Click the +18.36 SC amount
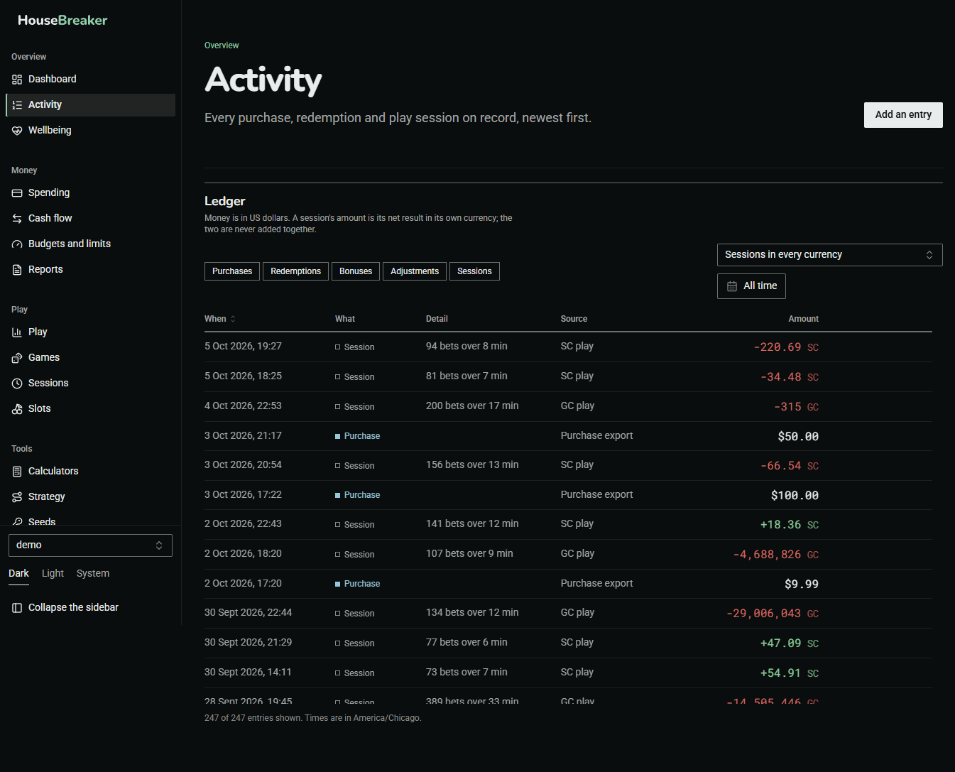 pos(789,525)
